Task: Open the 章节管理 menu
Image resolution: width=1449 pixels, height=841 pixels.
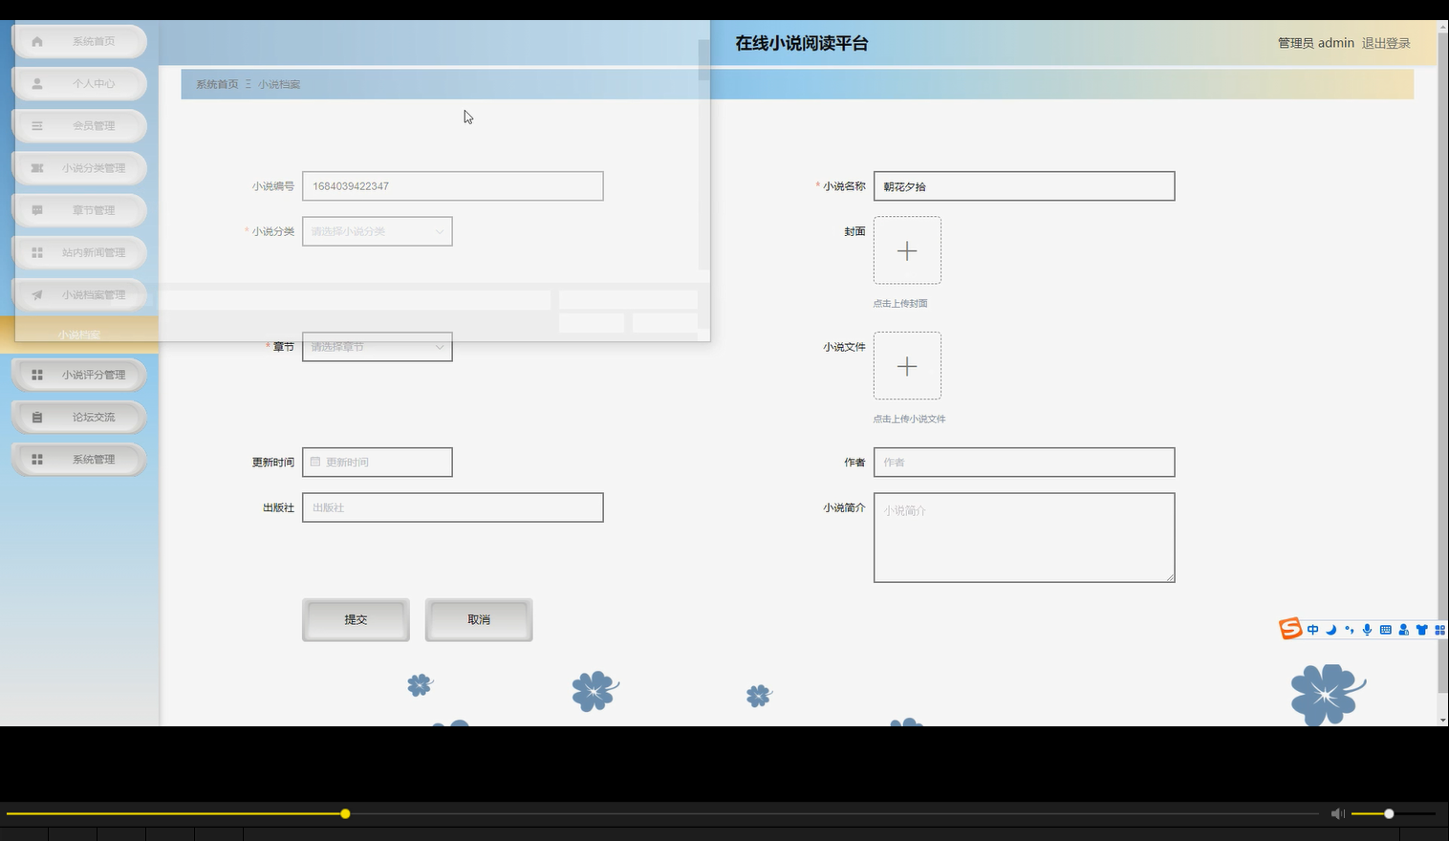Action: [79, 210]
